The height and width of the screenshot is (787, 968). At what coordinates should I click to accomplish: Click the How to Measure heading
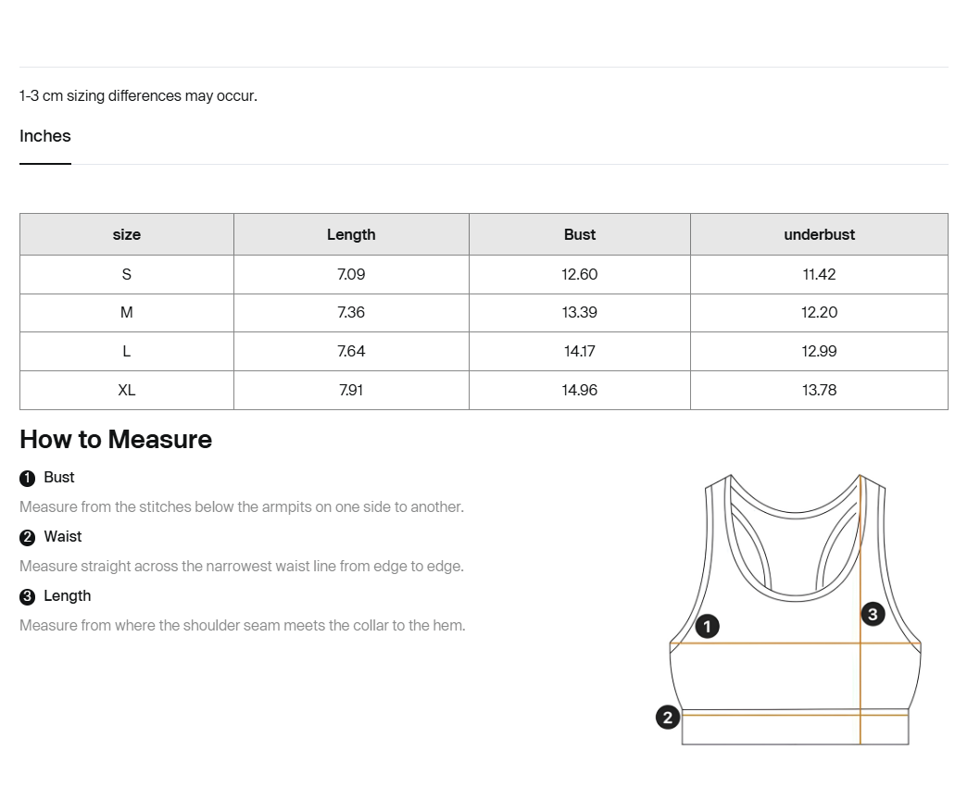[116, 440]
